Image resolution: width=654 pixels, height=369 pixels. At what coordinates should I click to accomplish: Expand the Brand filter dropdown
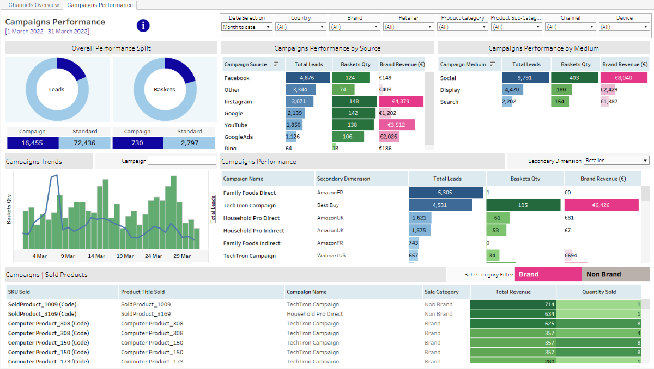[355, 27]
